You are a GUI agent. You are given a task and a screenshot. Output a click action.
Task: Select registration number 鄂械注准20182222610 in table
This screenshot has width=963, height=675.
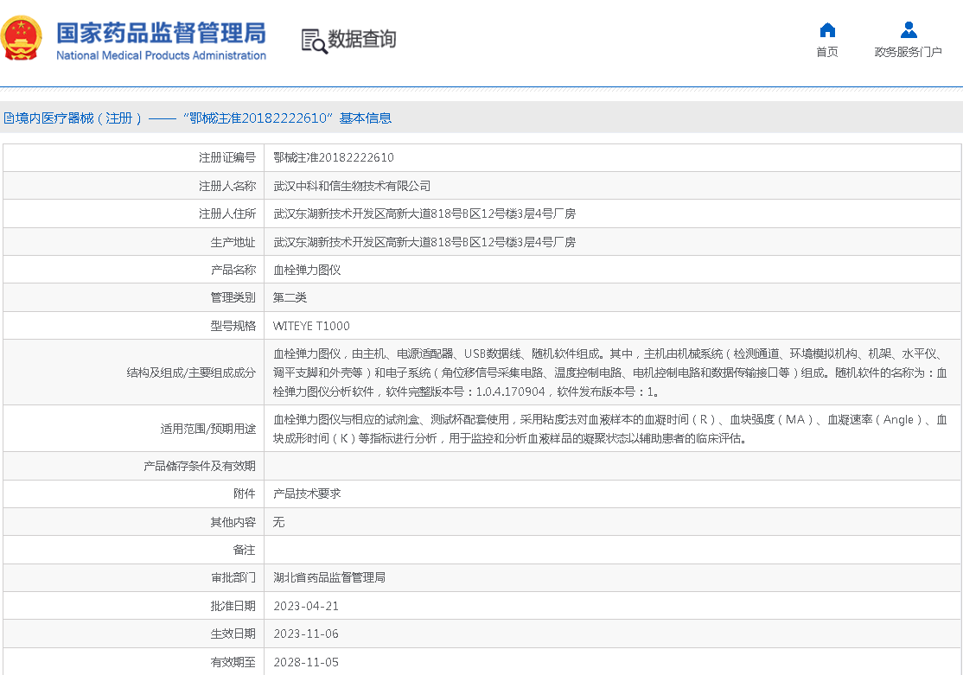333,157
